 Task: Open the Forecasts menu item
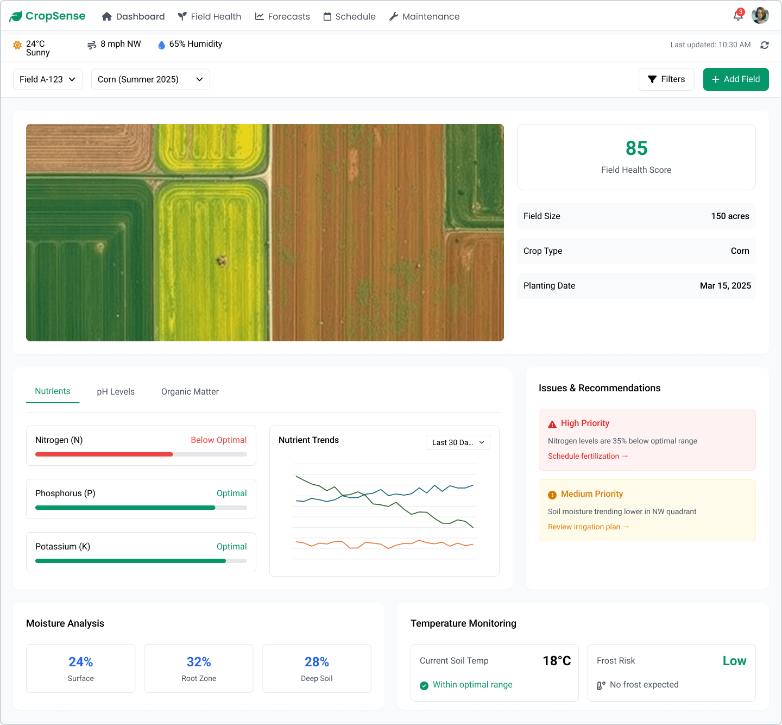pos(282,16)
